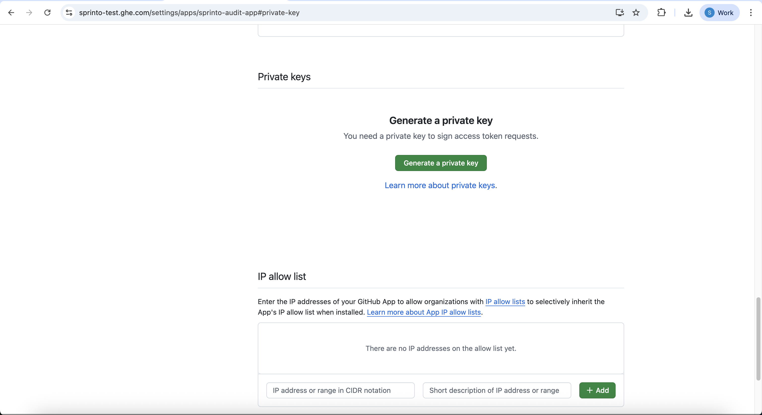Image resolution: width=762 pixels, height=415 pixels.
Task: Focus the short description input field
Action: click(497, 391)
